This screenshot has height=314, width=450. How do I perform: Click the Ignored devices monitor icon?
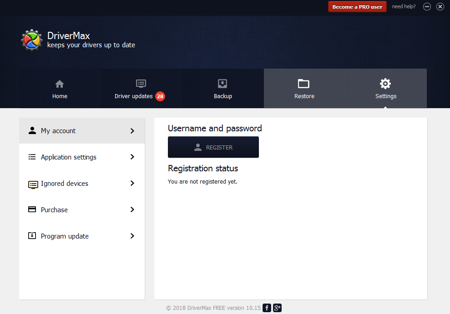coord(33,185)
